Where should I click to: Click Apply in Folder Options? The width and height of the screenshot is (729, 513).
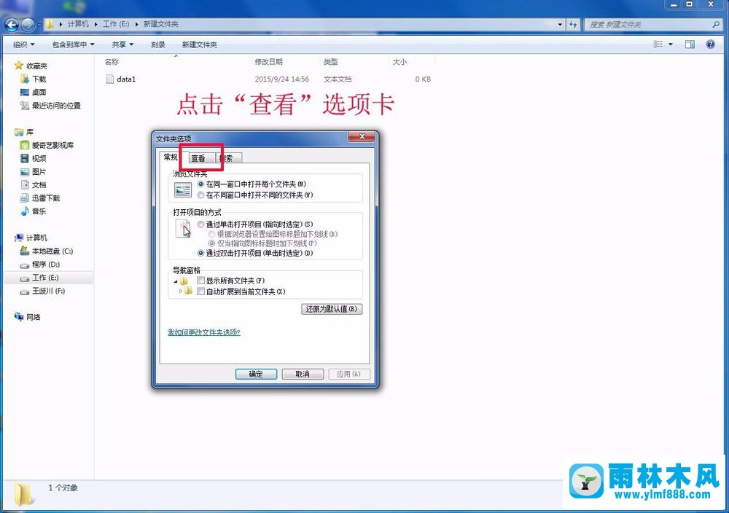[349, 374]
